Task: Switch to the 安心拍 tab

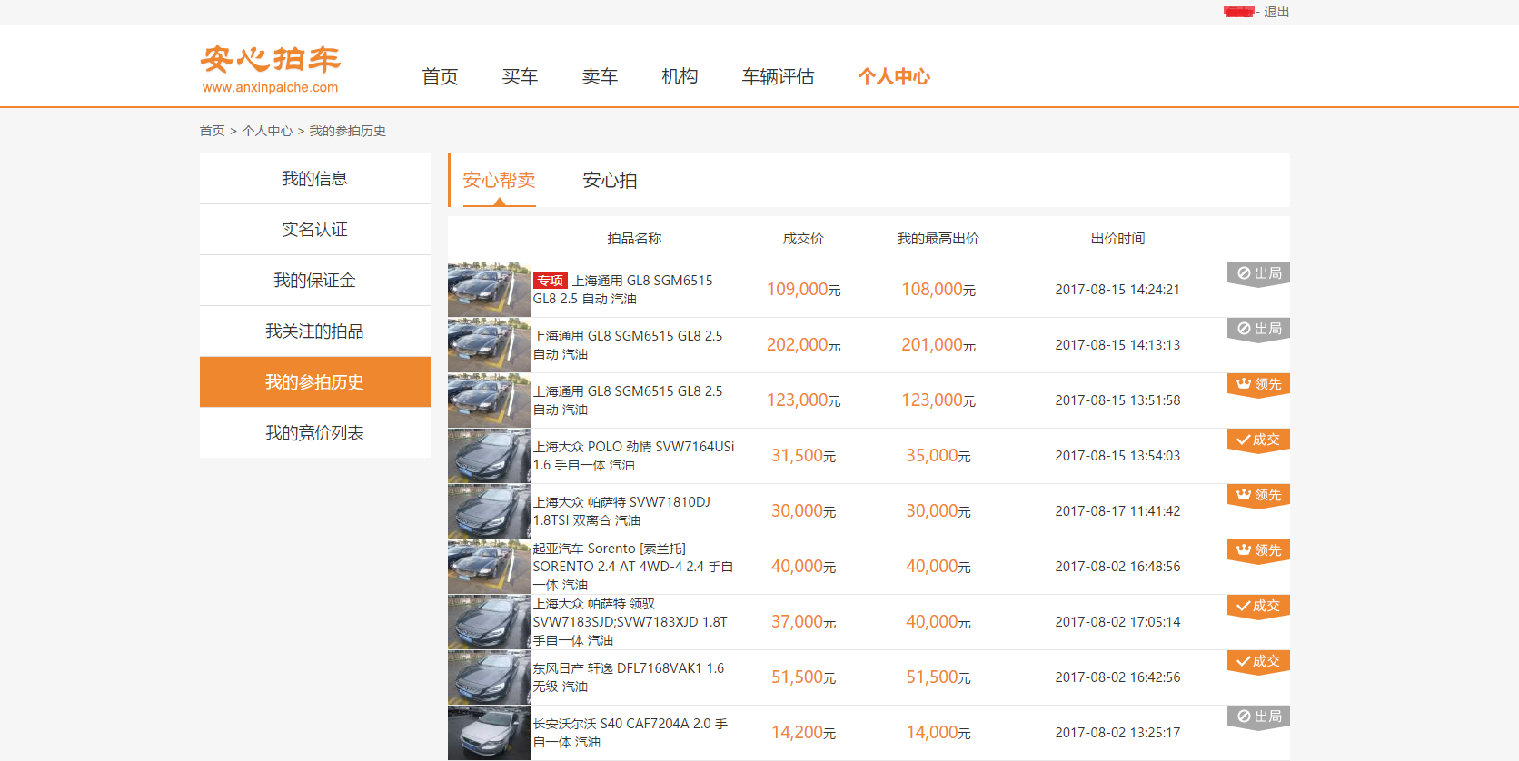Action: click(610, 181)
